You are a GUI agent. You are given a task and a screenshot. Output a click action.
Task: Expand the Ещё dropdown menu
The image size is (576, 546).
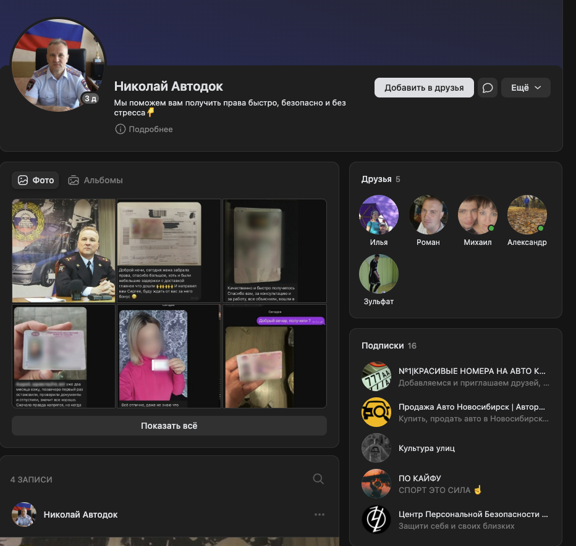click(525, 88)
